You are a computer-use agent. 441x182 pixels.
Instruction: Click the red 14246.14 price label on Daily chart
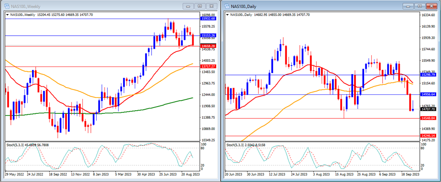pos(428,135)
